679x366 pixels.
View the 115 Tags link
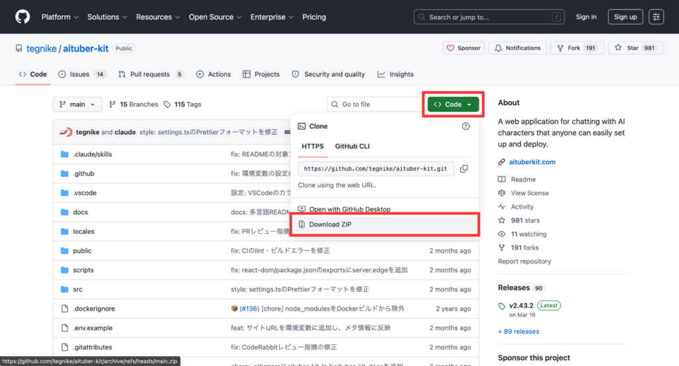[x=182, y=104]
